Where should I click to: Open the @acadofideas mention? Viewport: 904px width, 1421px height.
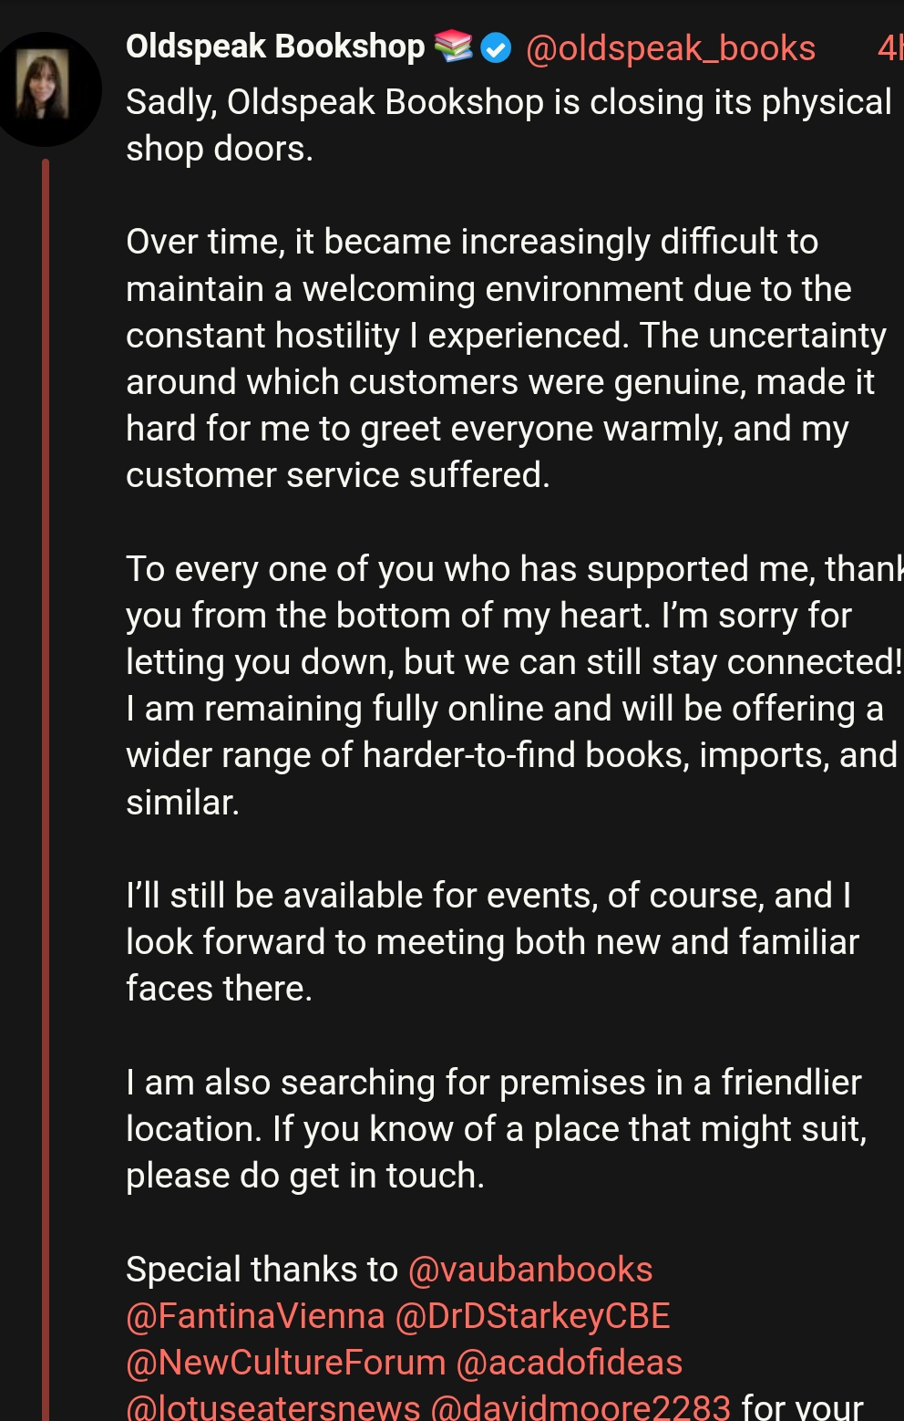[x=569, y=1362]
